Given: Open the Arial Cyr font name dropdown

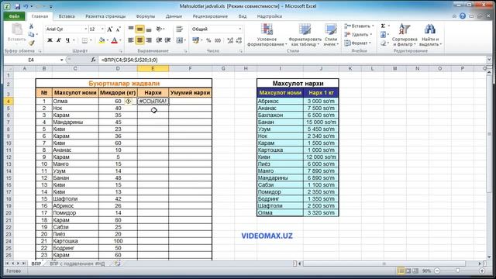Looking at the screenshot, I should [85, 29].
